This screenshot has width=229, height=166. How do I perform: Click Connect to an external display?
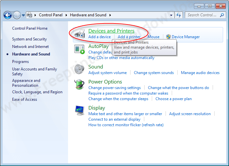[x=114, y=119]
